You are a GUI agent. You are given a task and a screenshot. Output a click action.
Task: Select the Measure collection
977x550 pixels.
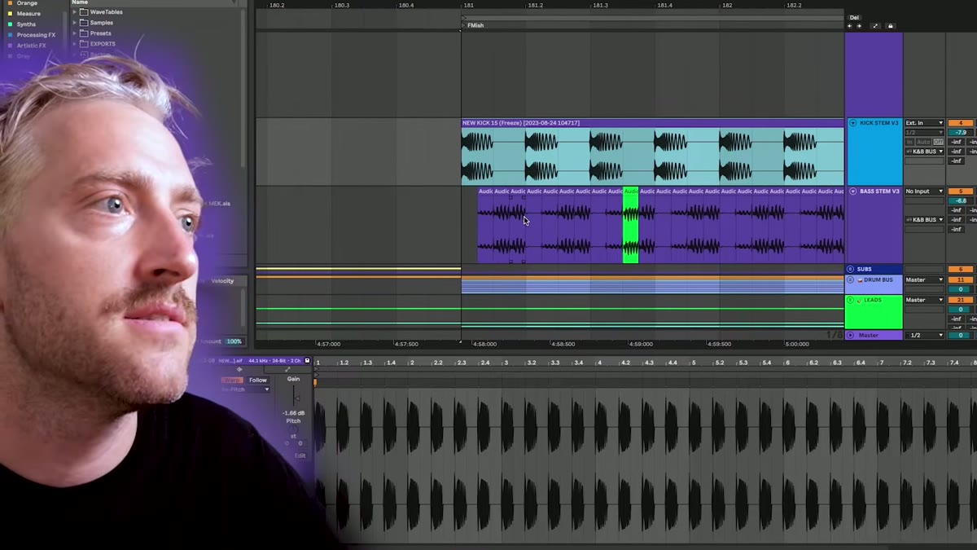[28, 14]
